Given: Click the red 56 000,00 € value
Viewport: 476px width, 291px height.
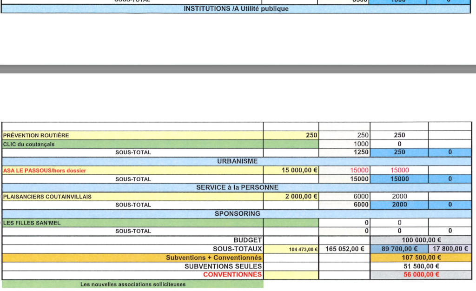Looking at the screenshot, I should [421, 275].
